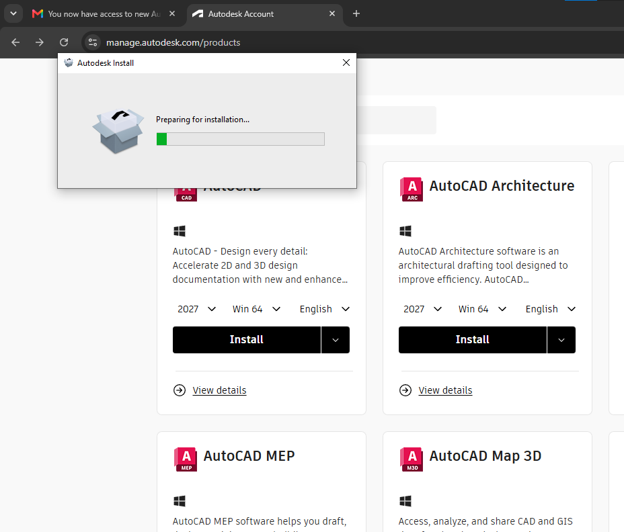Screen dimensions: 624x532
Task: Click the Gmail icon on first tab
Action: pyautogui.click(x=38, y=13)
